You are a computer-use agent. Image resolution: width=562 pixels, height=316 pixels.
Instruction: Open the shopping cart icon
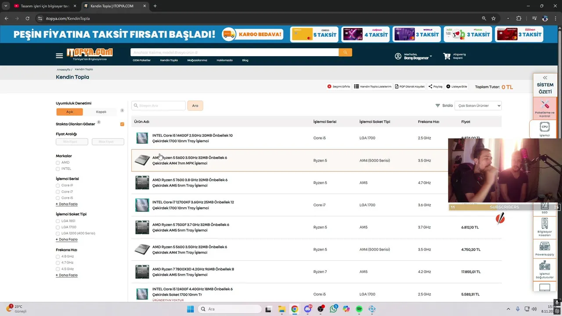pyautogui.click(x=447, y=56)
